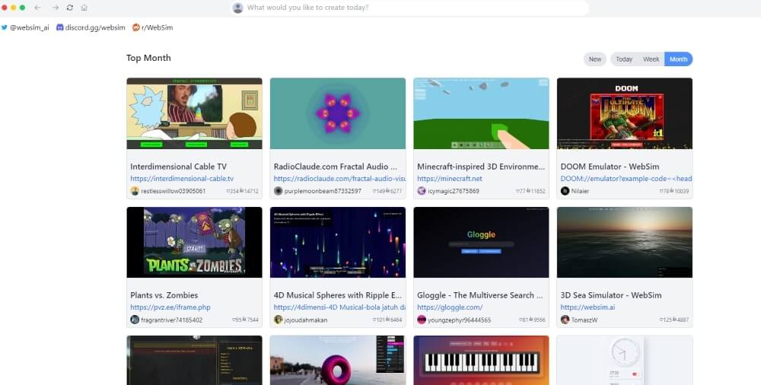761x385 pixels.
Task: Click the restlesswillow03905061 user avatar
Action: (135, 191)
